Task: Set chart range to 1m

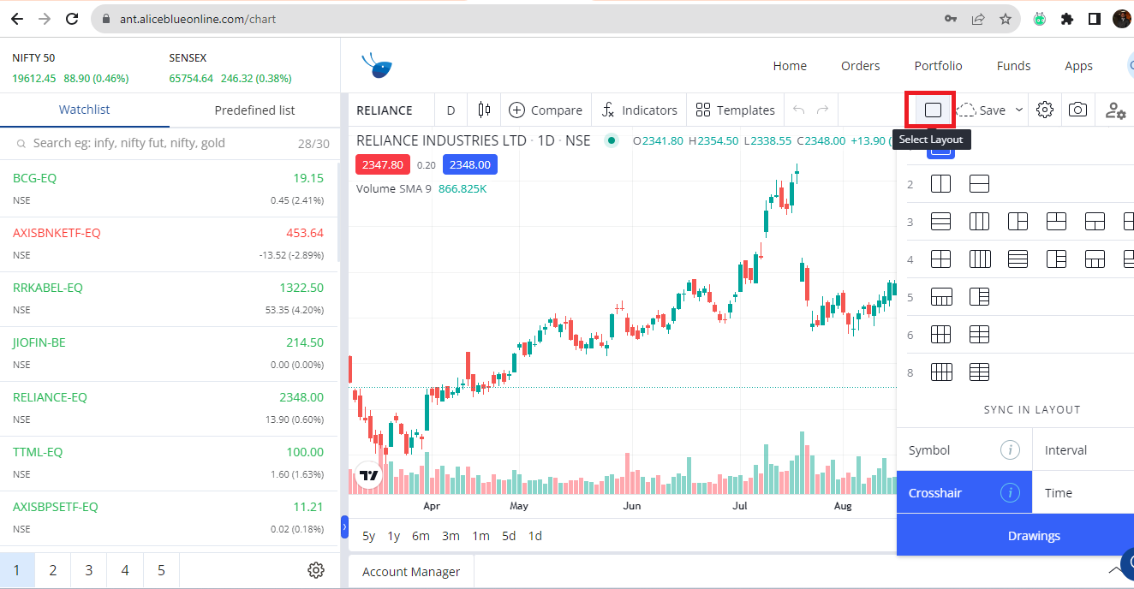Action: click(480, 536)
